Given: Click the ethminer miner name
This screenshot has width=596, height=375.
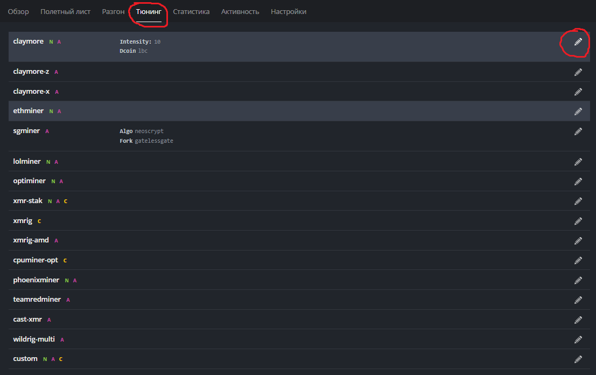Looking at the screenshot, I should (x=28, y=110).
